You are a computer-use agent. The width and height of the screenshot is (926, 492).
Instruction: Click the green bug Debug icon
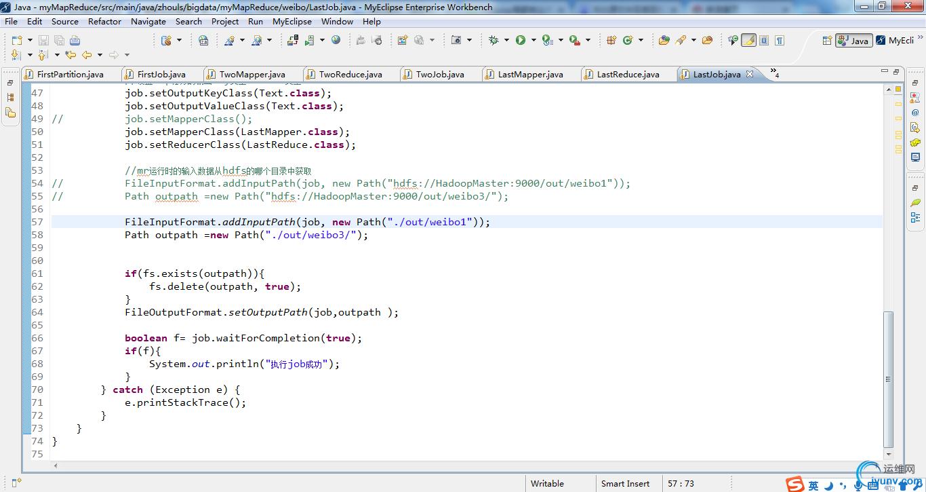coord(494,40)
